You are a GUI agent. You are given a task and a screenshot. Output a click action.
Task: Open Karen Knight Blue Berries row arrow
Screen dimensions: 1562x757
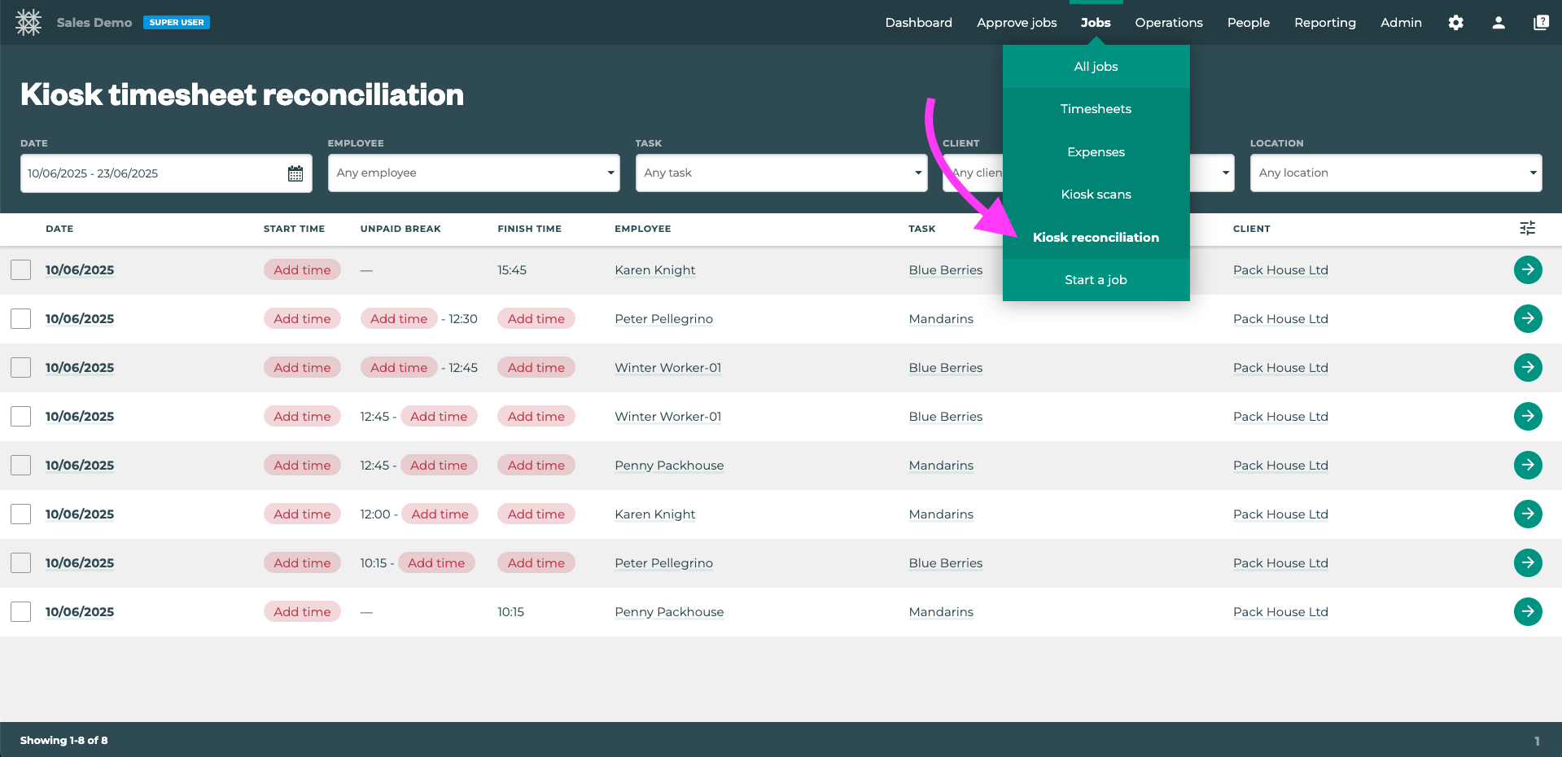click(1527, 270)
